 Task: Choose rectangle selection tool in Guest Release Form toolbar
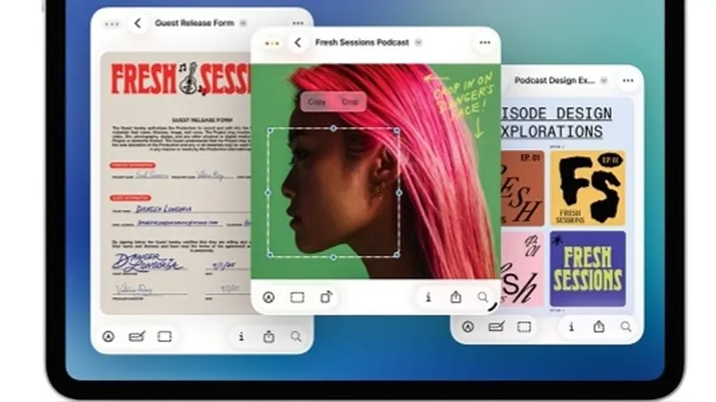(x=164, y=337)
